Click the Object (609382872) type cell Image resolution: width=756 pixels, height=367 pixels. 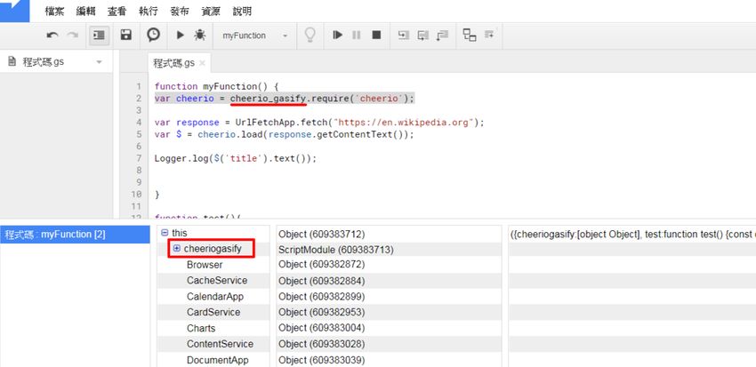(389, 265)
